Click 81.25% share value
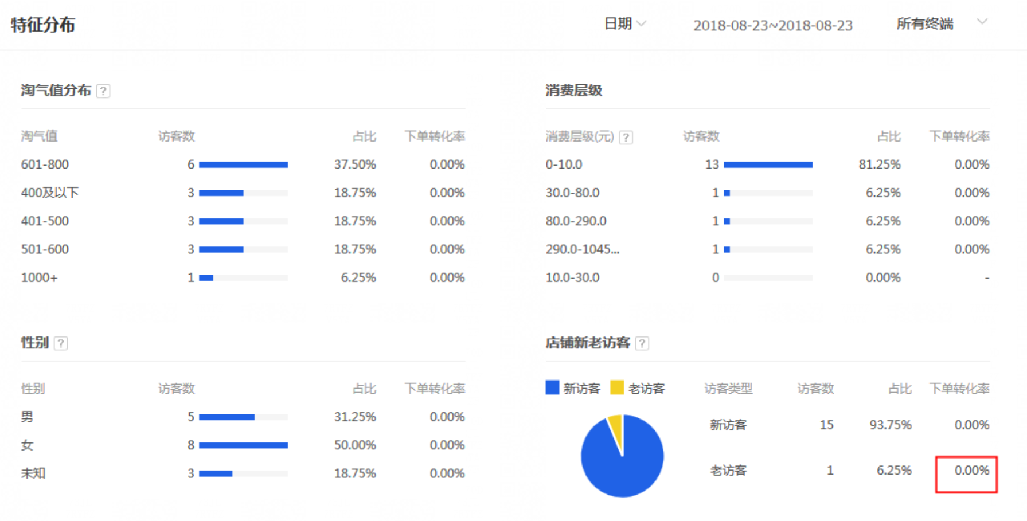The image size is (1027, 521). coord(880,165)
